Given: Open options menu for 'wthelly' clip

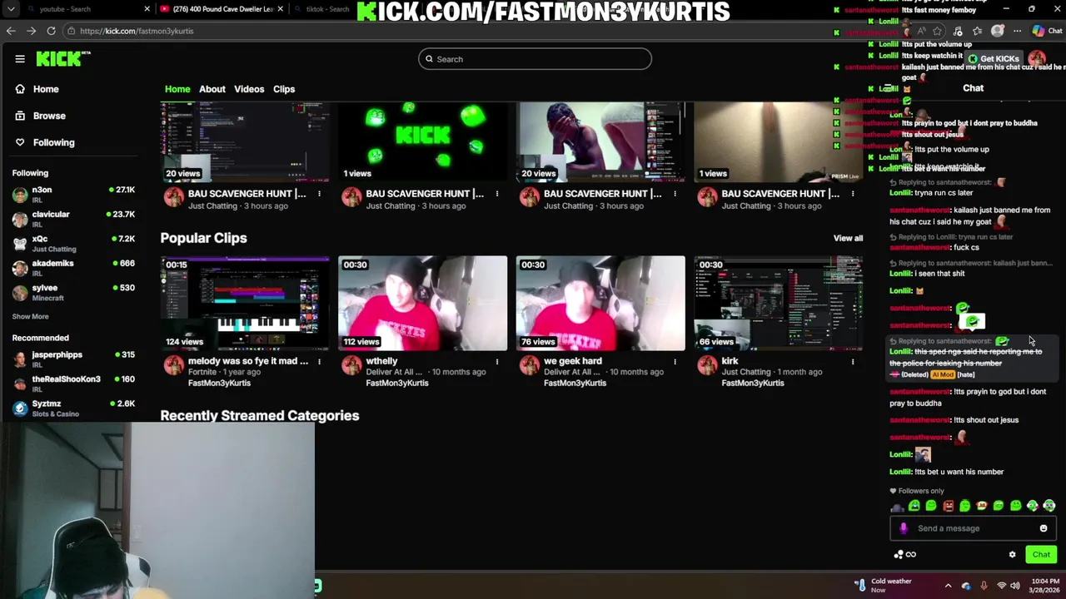Looking at the screenshot, I should click(497, 362).
